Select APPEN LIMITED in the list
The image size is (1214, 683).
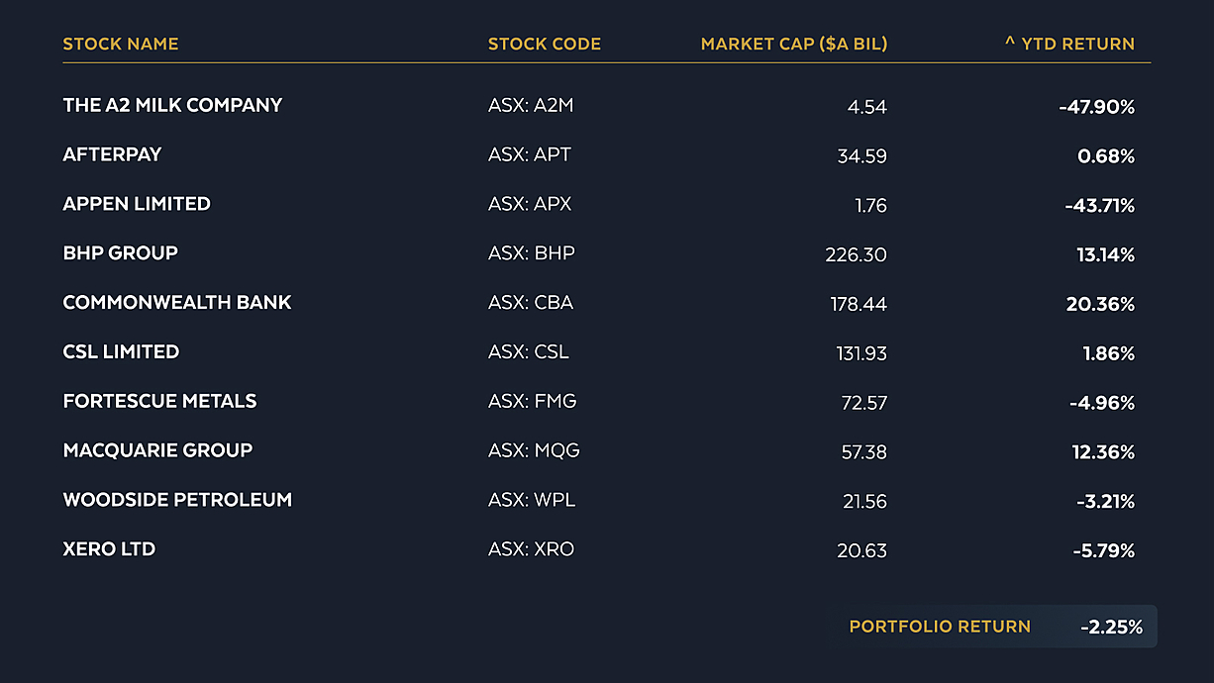pyautogui.click(x=137, y=204)
